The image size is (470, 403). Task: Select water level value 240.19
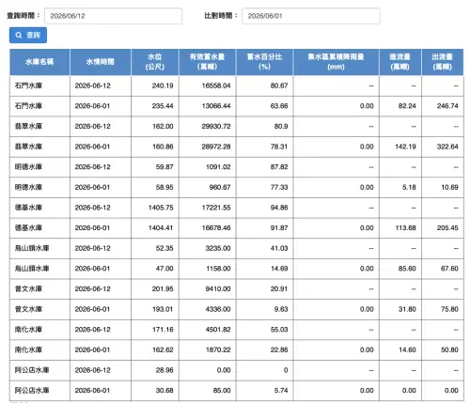pos(163,85)
